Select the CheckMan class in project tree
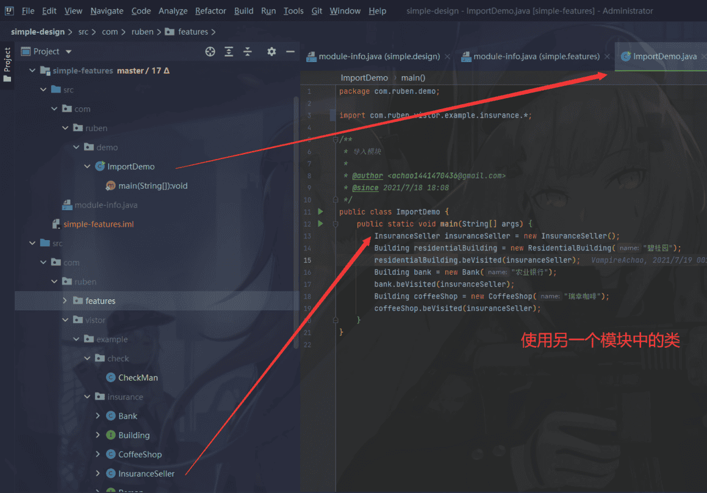This screenshot has height=493, width=707. (138, 378)
